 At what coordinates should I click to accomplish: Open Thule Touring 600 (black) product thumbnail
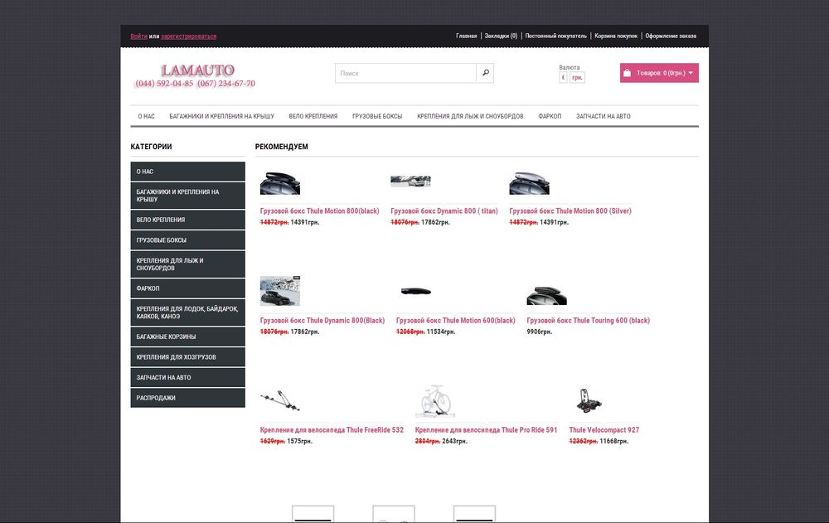pos(546,295)
